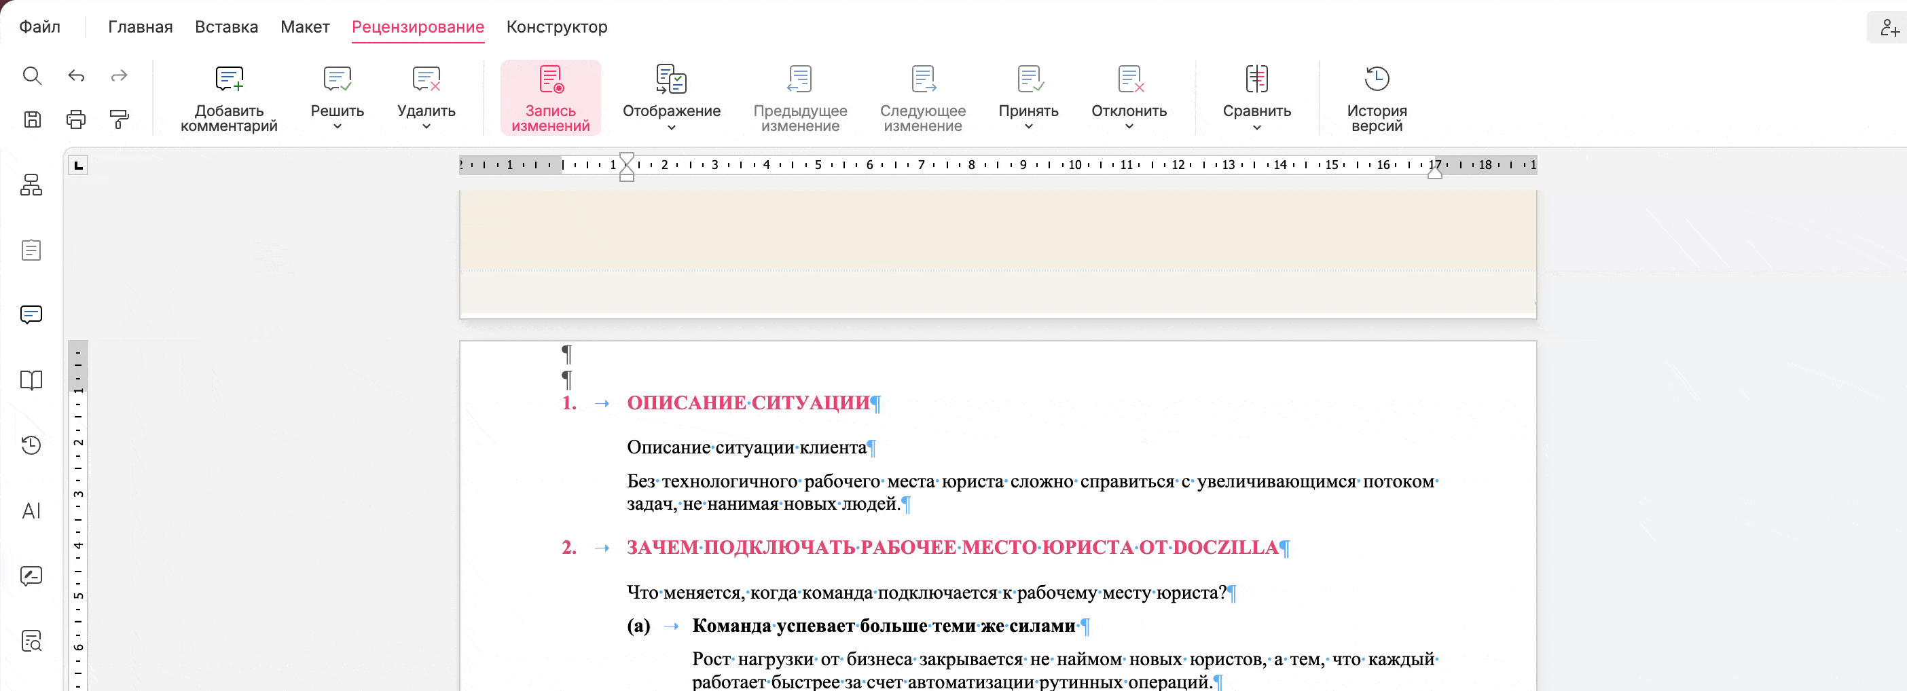Click the Resolve comment icon
The height and width of the screenshot is (691, 1907).
click(x=338, y=79)
